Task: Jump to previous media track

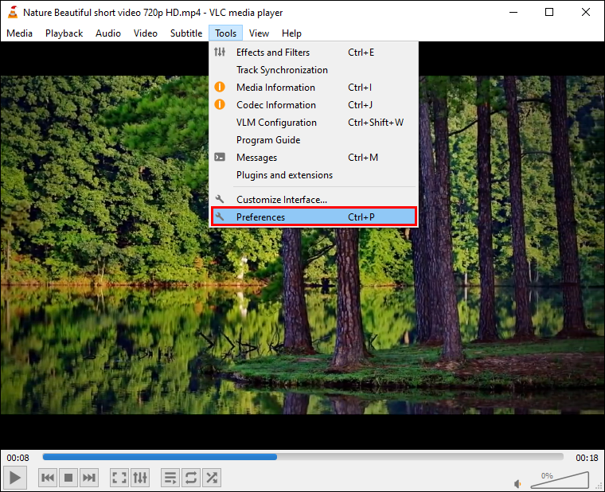Action: click(x=48, y=478)
